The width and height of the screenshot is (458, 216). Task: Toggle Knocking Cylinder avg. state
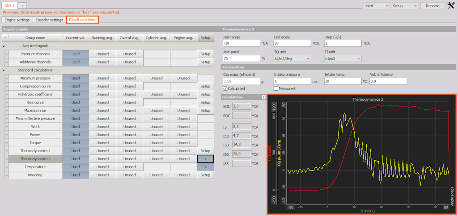click(x=157, y=175)
